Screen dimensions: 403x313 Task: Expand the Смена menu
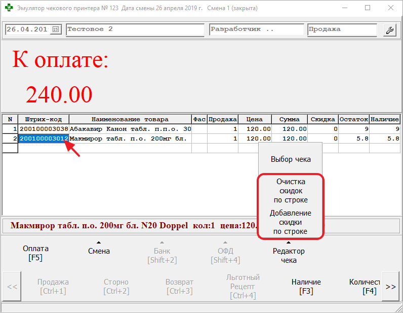point(99,251)
